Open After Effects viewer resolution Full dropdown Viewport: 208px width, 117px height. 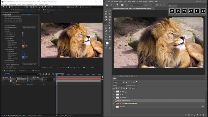pos(54,68)
